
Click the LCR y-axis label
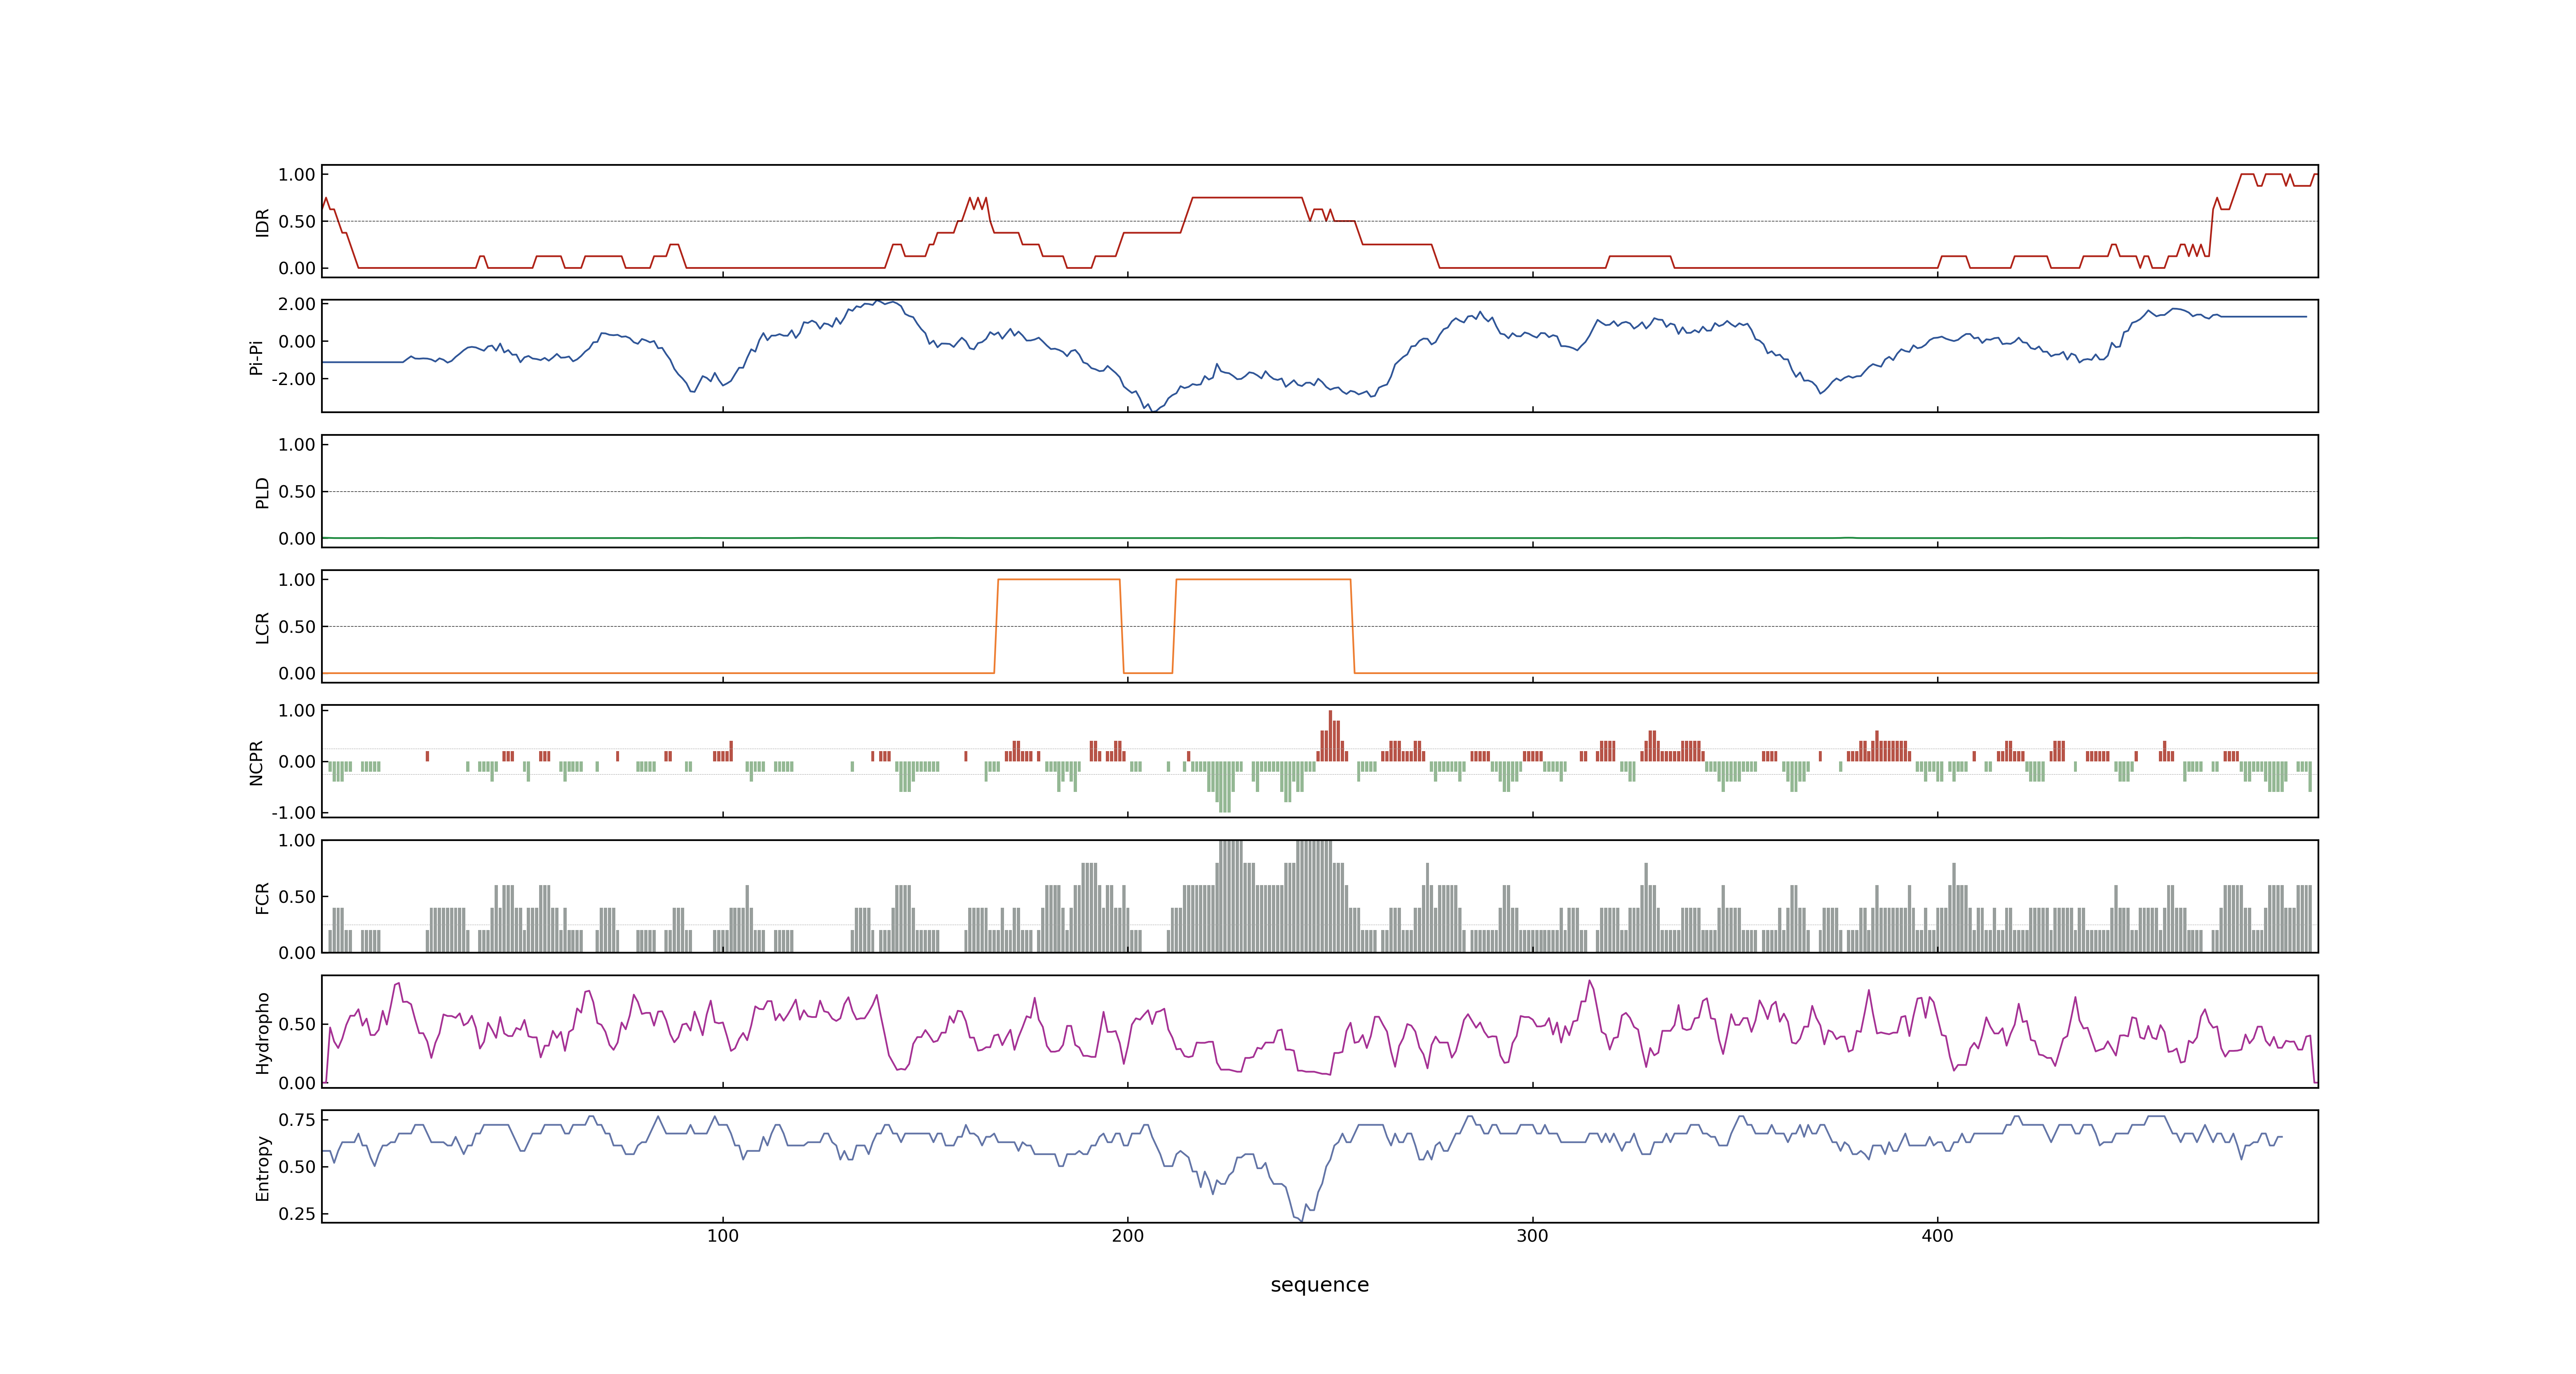[263, 628]
